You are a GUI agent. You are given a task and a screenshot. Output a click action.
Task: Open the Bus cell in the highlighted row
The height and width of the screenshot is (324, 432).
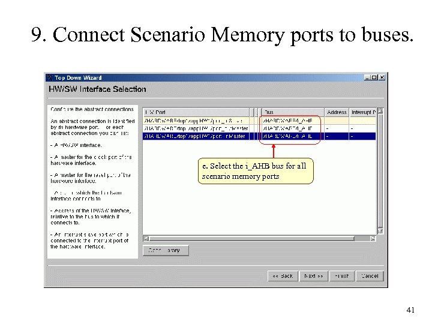[293, 136]
